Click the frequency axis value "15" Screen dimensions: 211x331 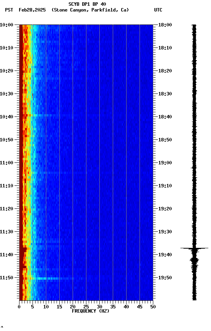click(x=59, y=307)
